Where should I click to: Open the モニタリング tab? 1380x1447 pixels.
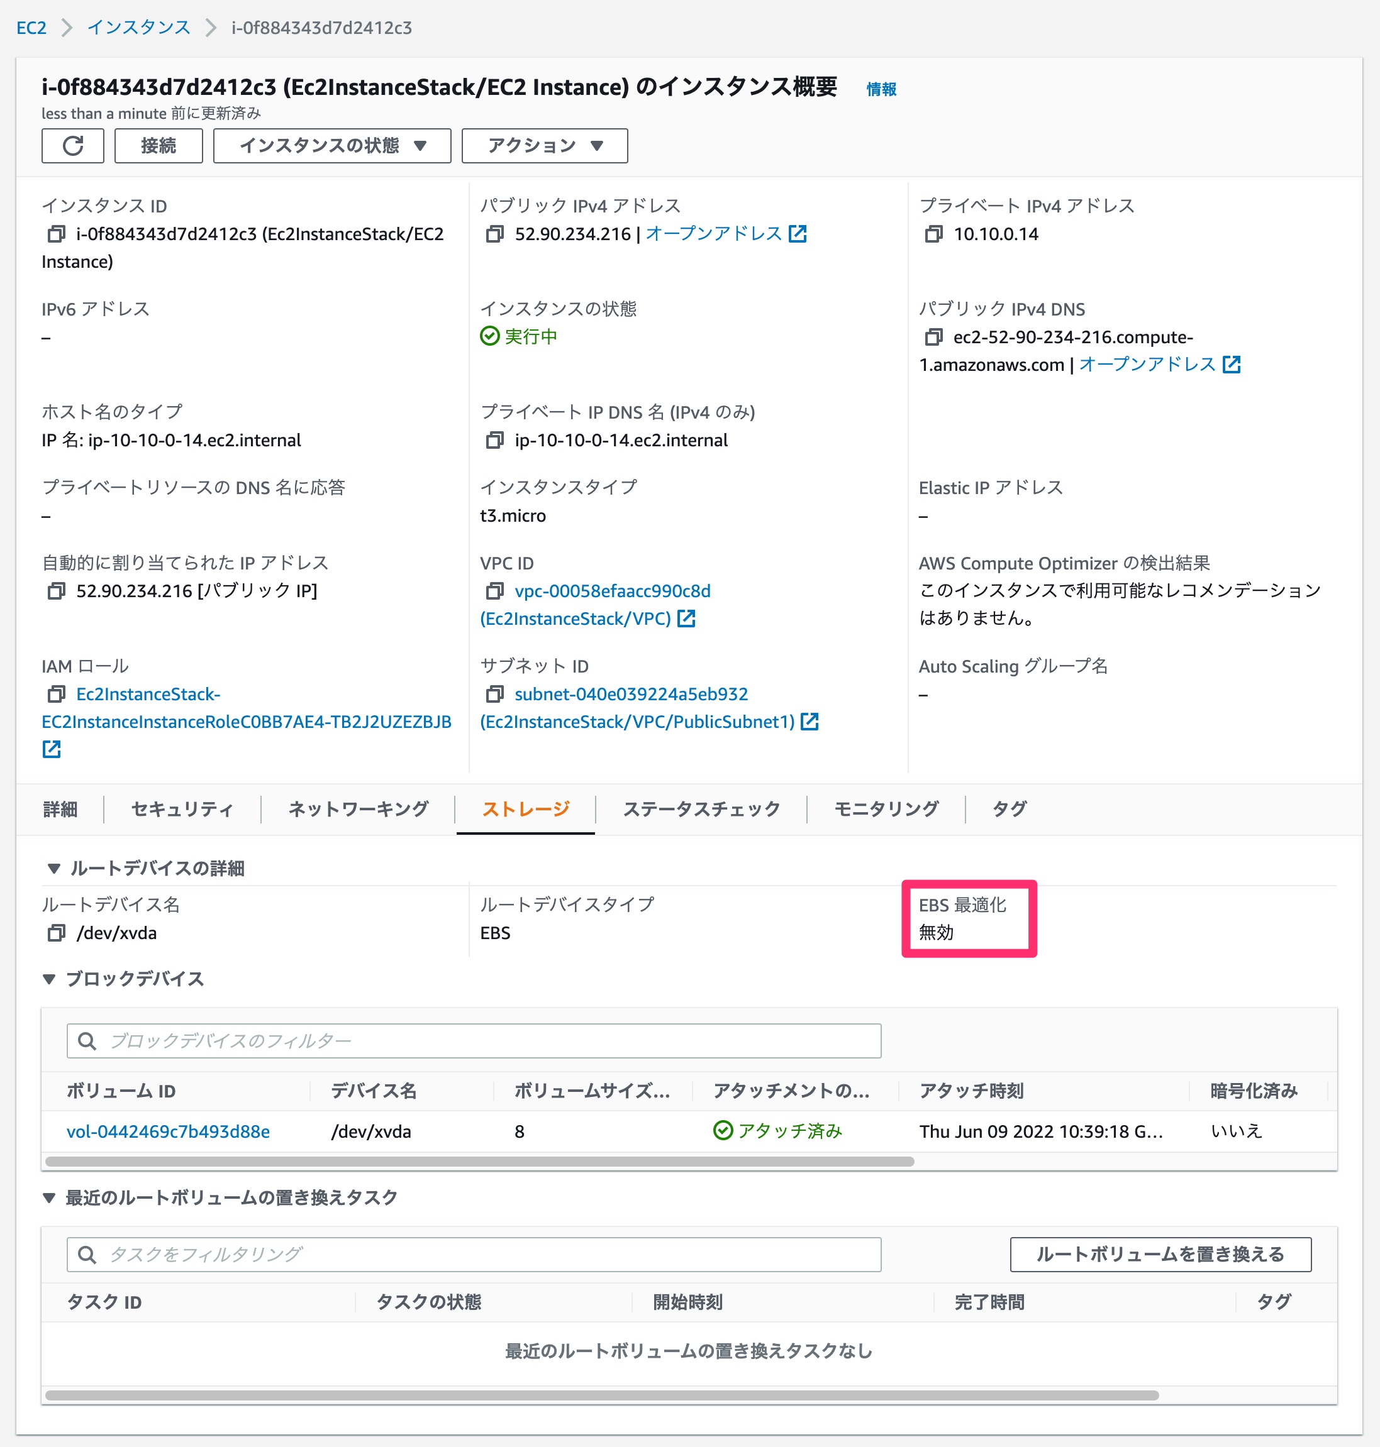[886, 809]
